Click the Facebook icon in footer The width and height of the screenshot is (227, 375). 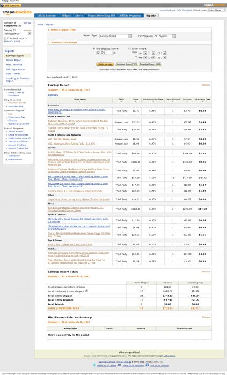click(120, 365)
